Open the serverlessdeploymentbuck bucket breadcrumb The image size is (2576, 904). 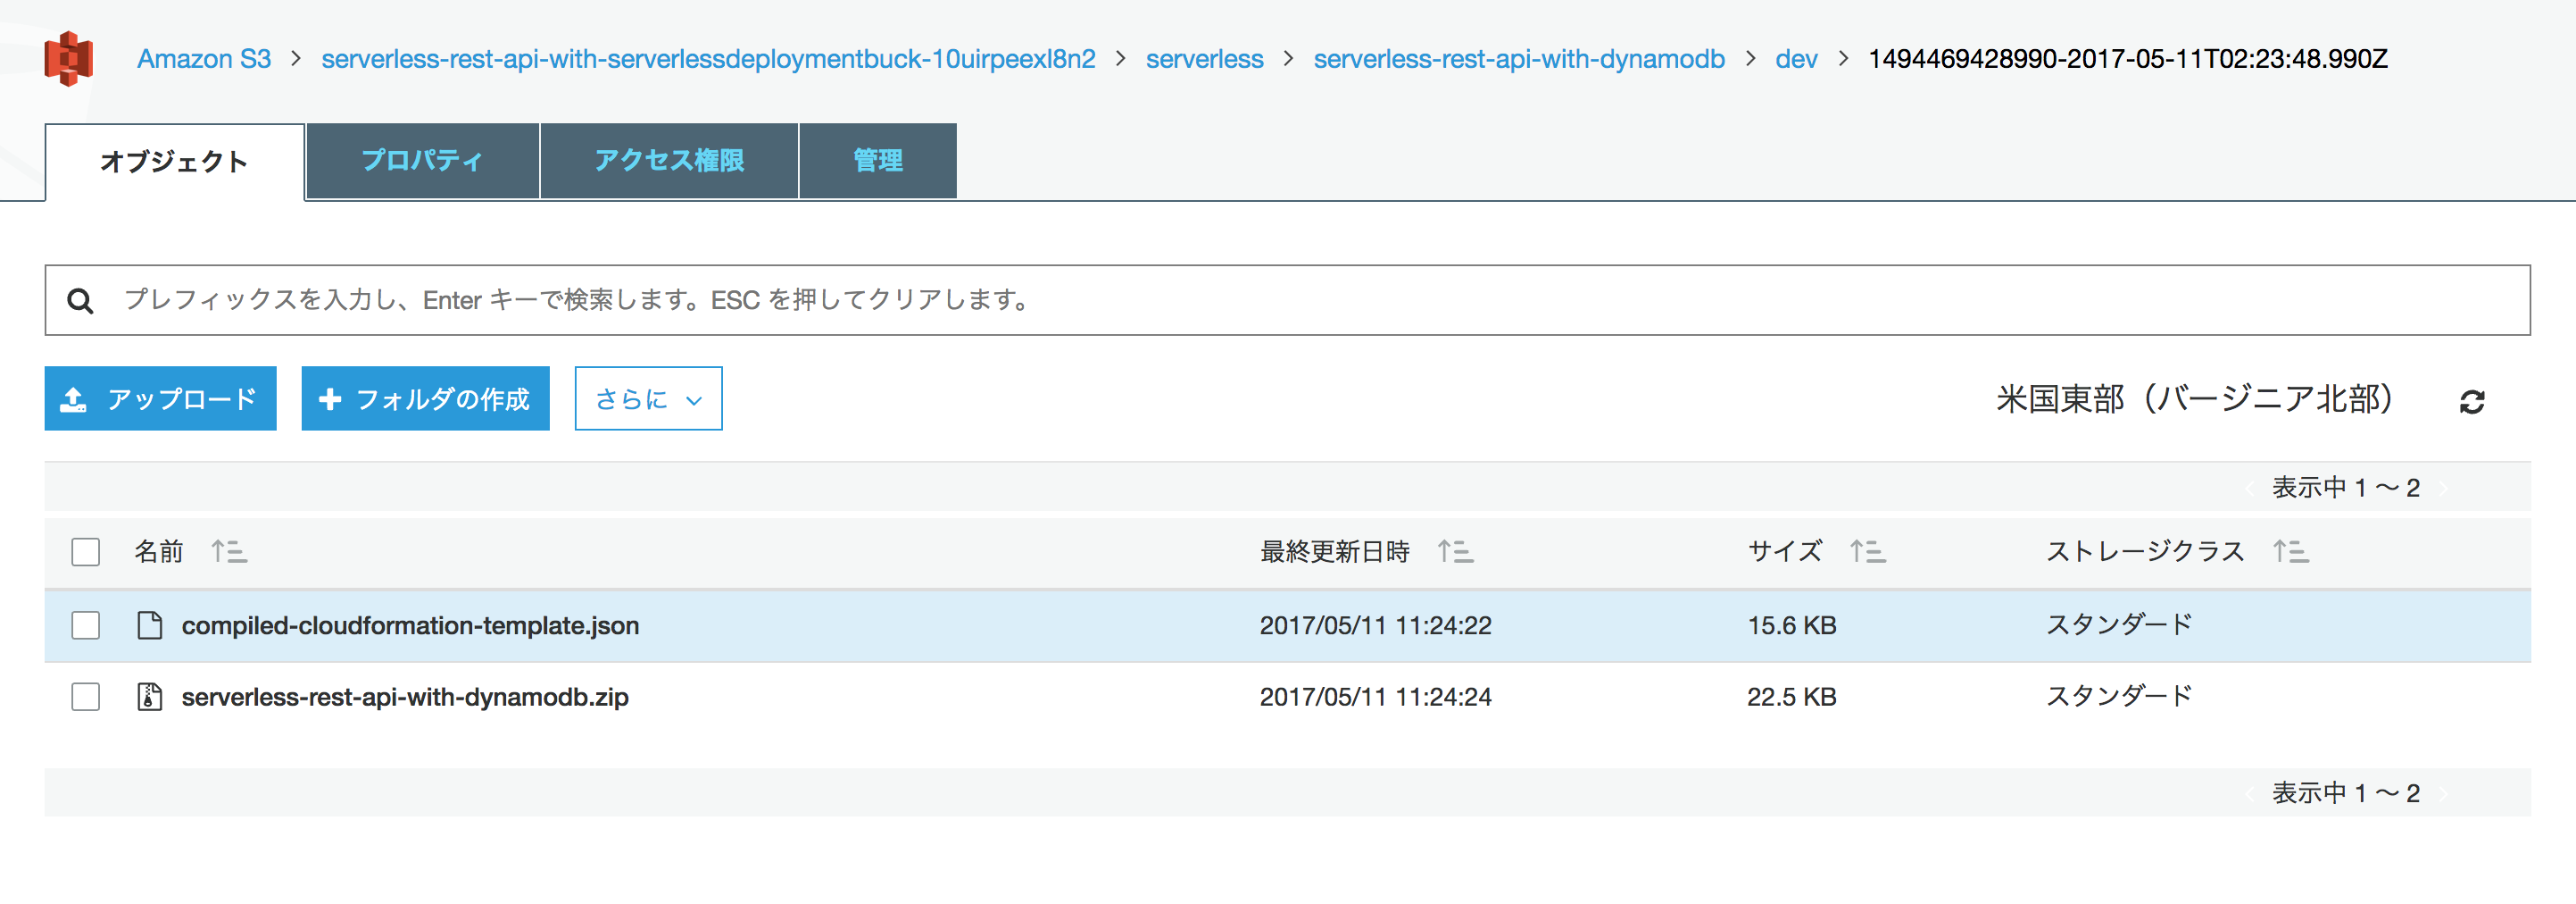pos(708,59)
